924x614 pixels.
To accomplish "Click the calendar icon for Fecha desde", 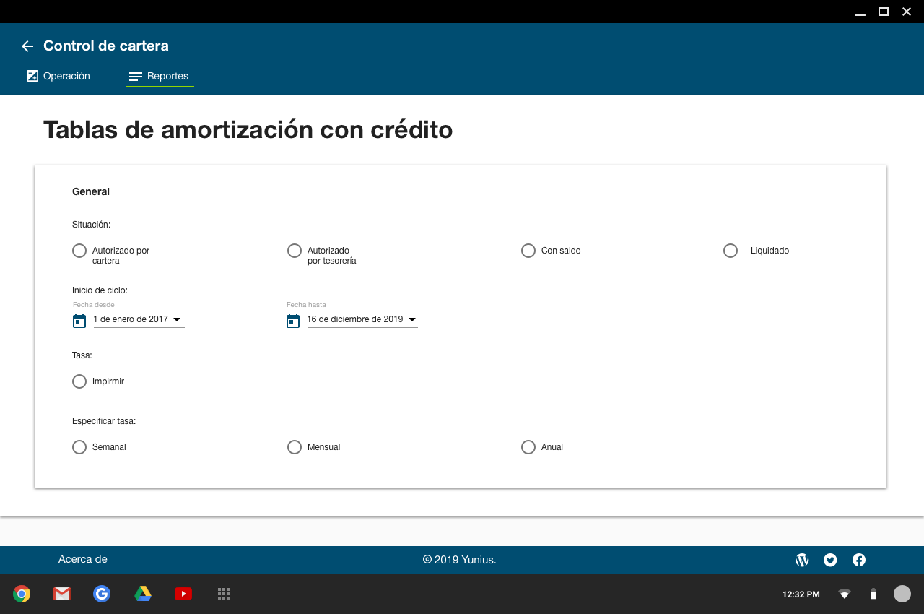I will (x=79, y=320).
